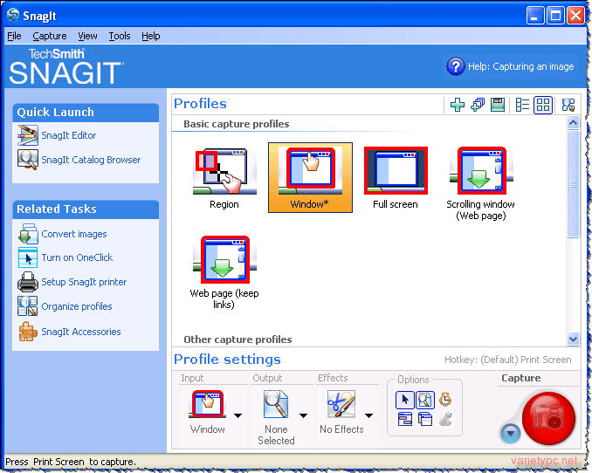Click the Organize profiles task link
The height and width of the screenshot is (473, 592).
click(77, 306)
